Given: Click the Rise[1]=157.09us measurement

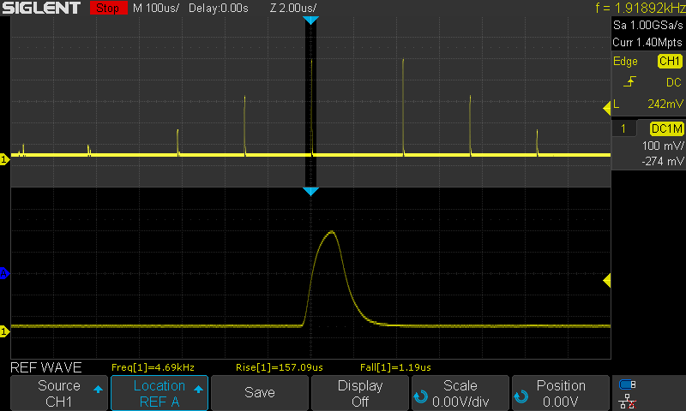Looking at the screenshot, I should [280, 367].
